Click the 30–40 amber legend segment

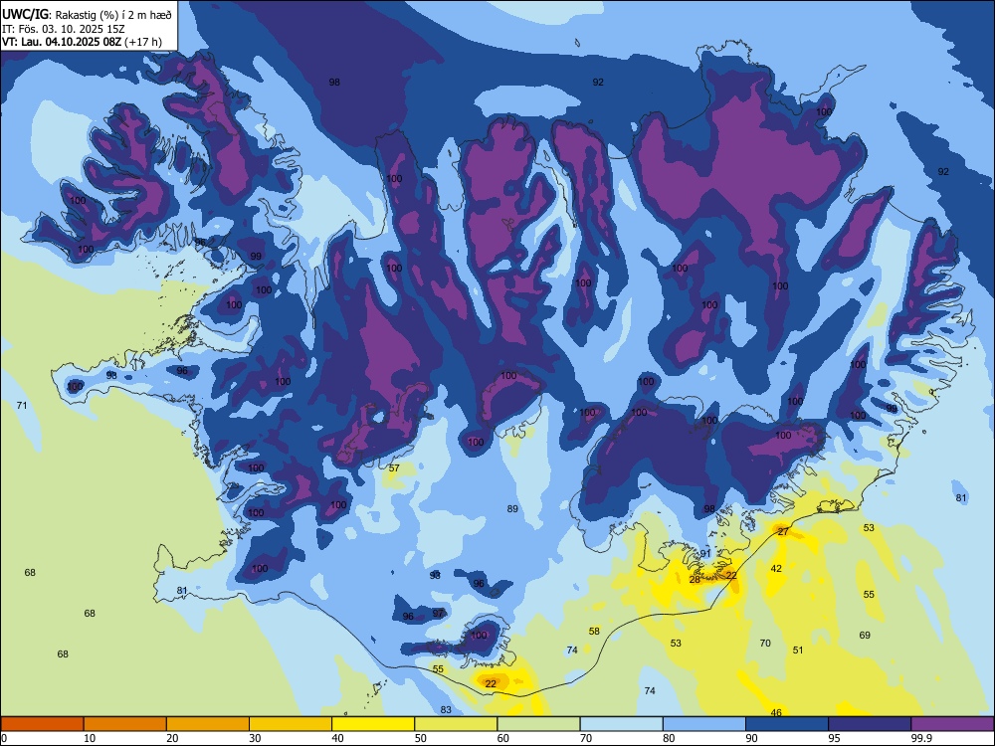[291, 724]
